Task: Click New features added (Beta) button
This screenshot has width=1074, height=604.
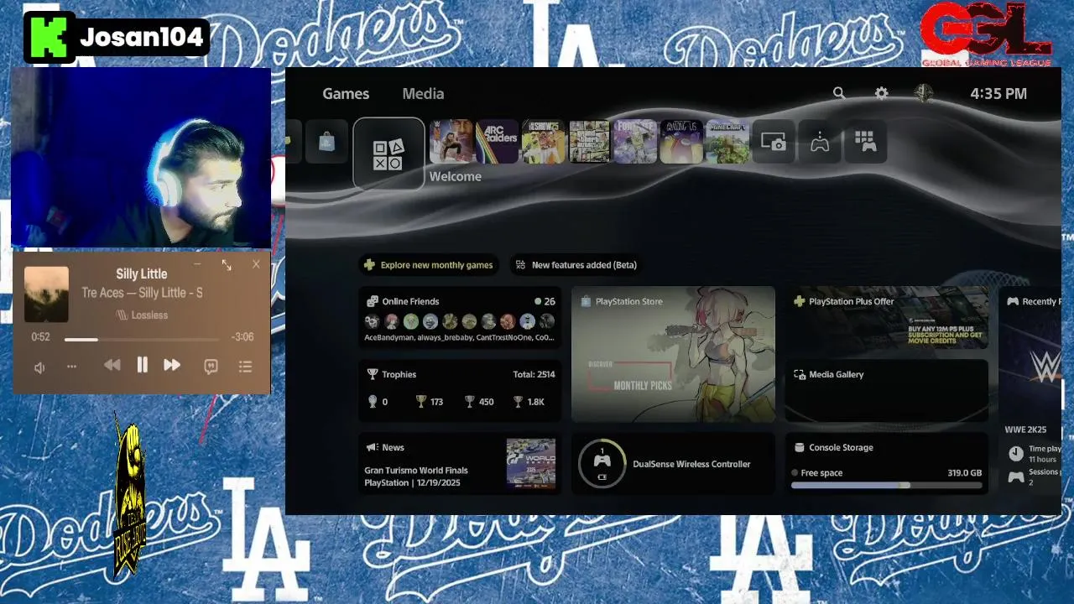Action: click(x=576, y=265)
